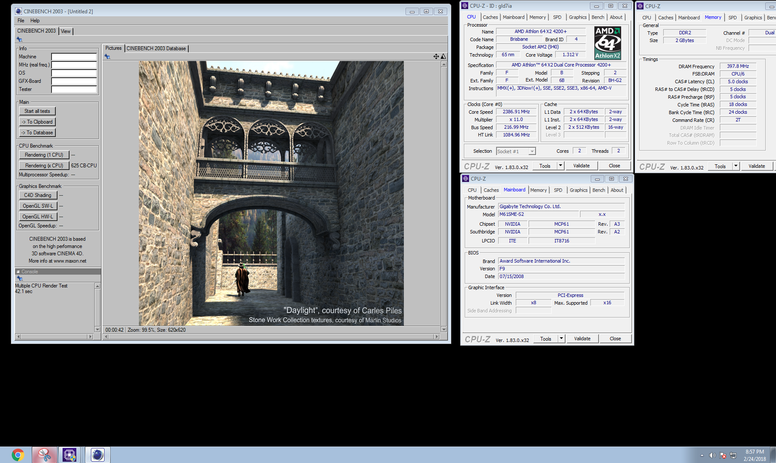
Task: Switch to the View tab in CINEBENCH
Action: point(66,31)
